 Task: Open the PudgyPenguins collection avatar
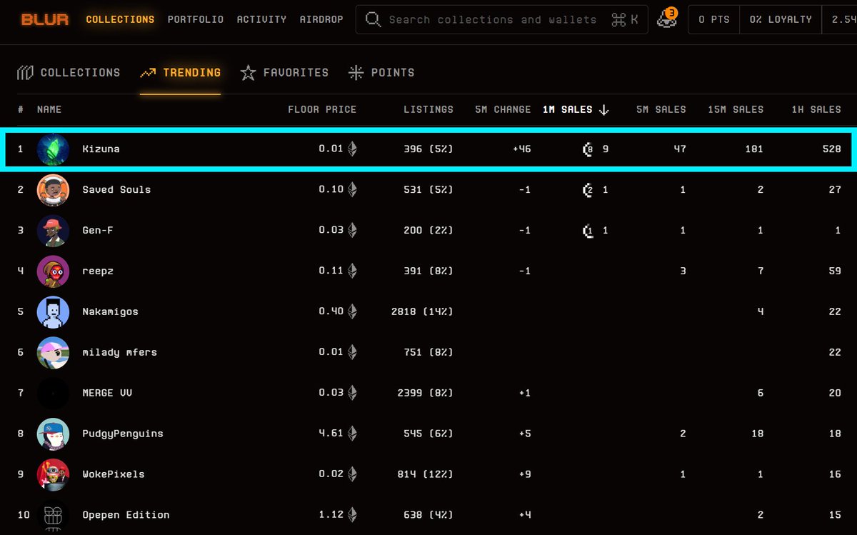pos(53,434)
